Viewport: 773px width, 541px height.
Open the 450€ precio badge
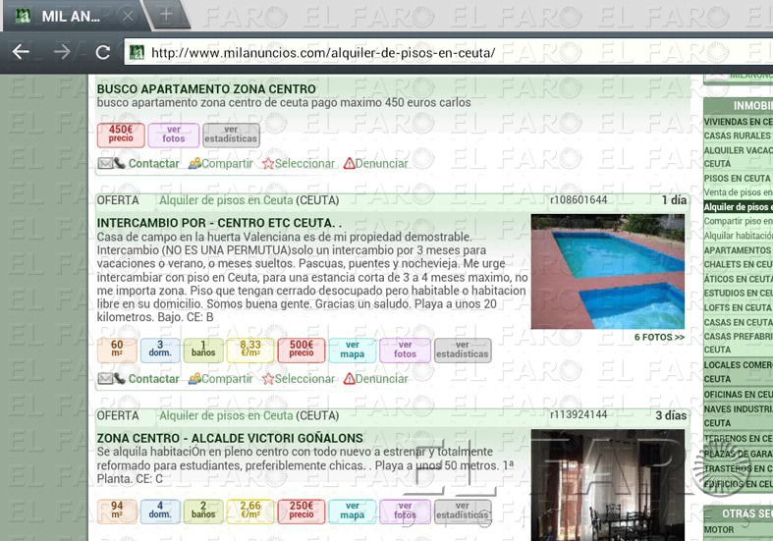(121, 135)
